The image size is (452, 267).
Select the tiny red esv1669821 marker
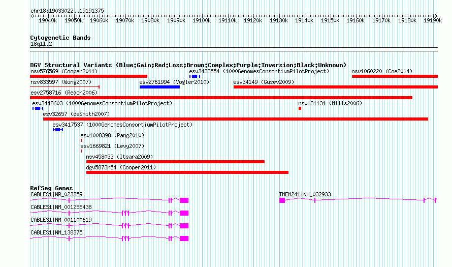(x=81, y=151)
